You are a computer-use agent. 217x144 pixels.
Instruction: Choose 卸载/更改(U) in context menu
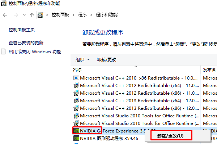pos(170,136)
